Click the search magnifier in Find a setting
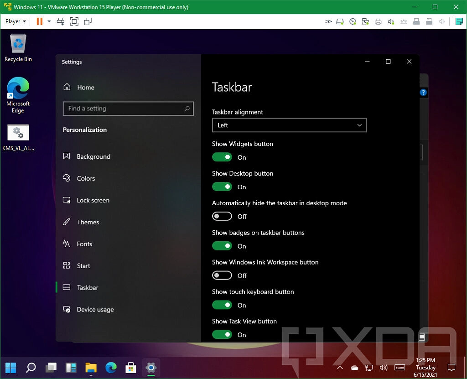The image size is (467, 379). point(187,109)
